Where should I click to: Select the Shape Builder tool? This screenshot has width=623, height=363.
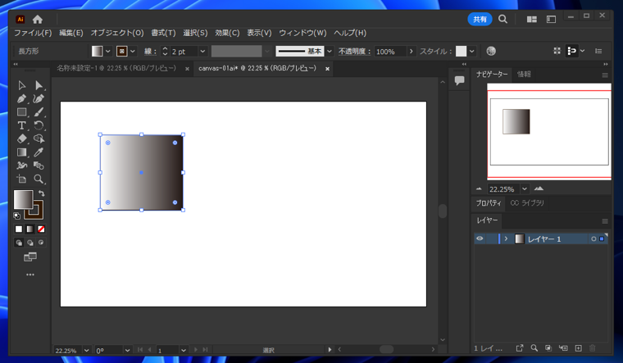39,138
